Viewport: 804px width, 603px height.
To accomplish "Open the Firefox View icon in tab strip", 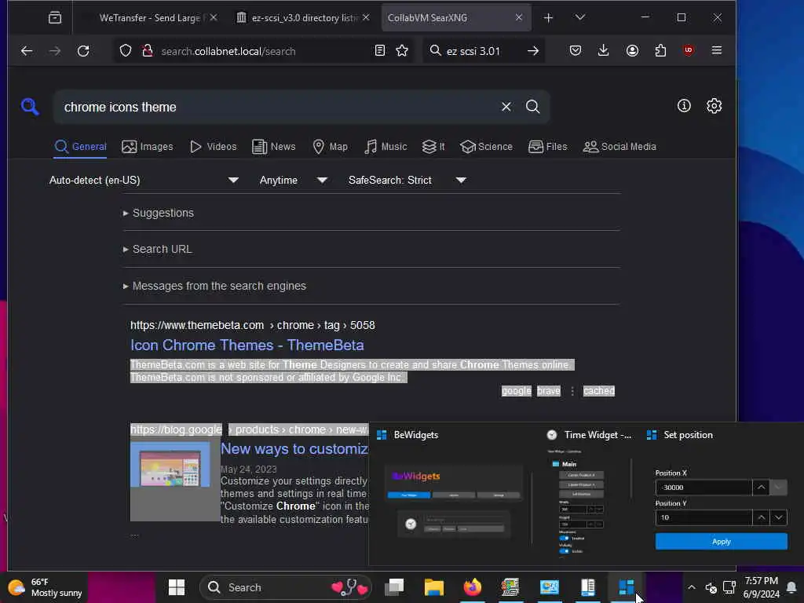I will (54, 18).
